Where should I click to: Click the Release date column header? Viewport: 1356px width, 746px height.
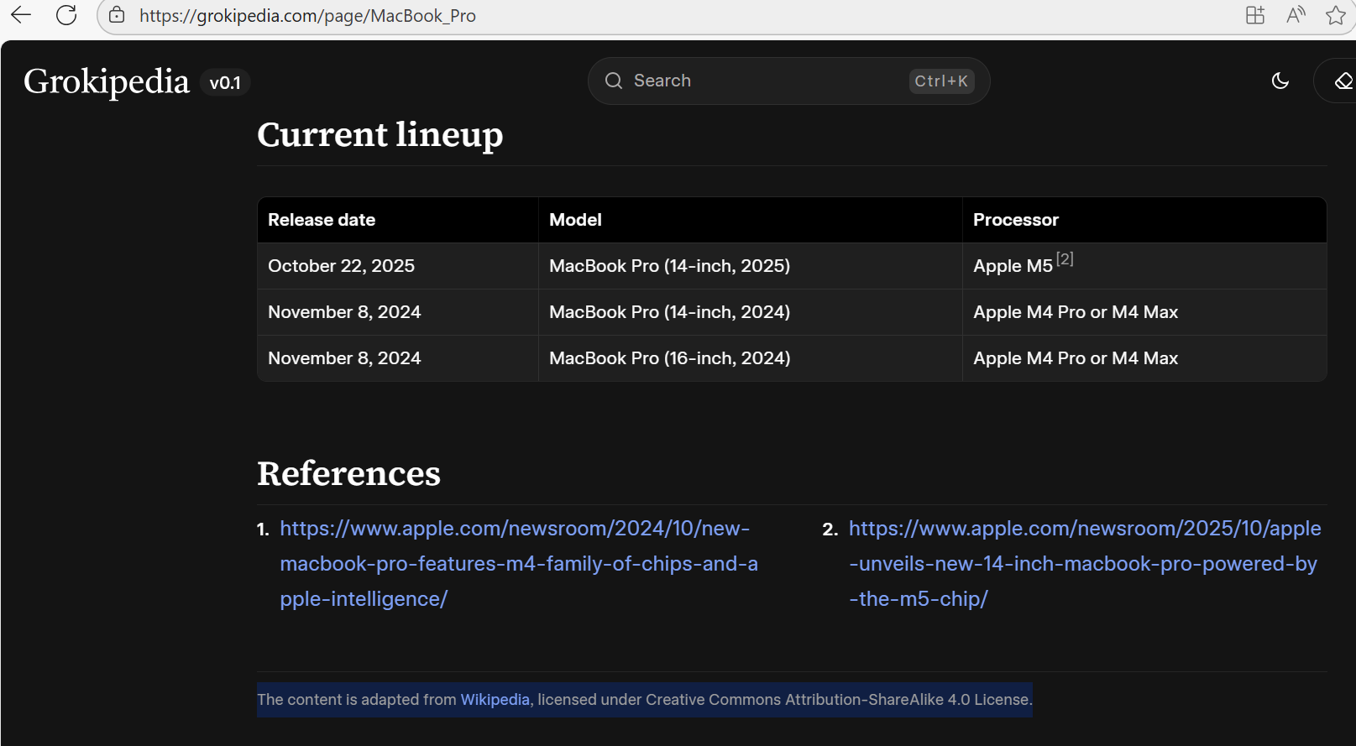click(x=322, y=220)
